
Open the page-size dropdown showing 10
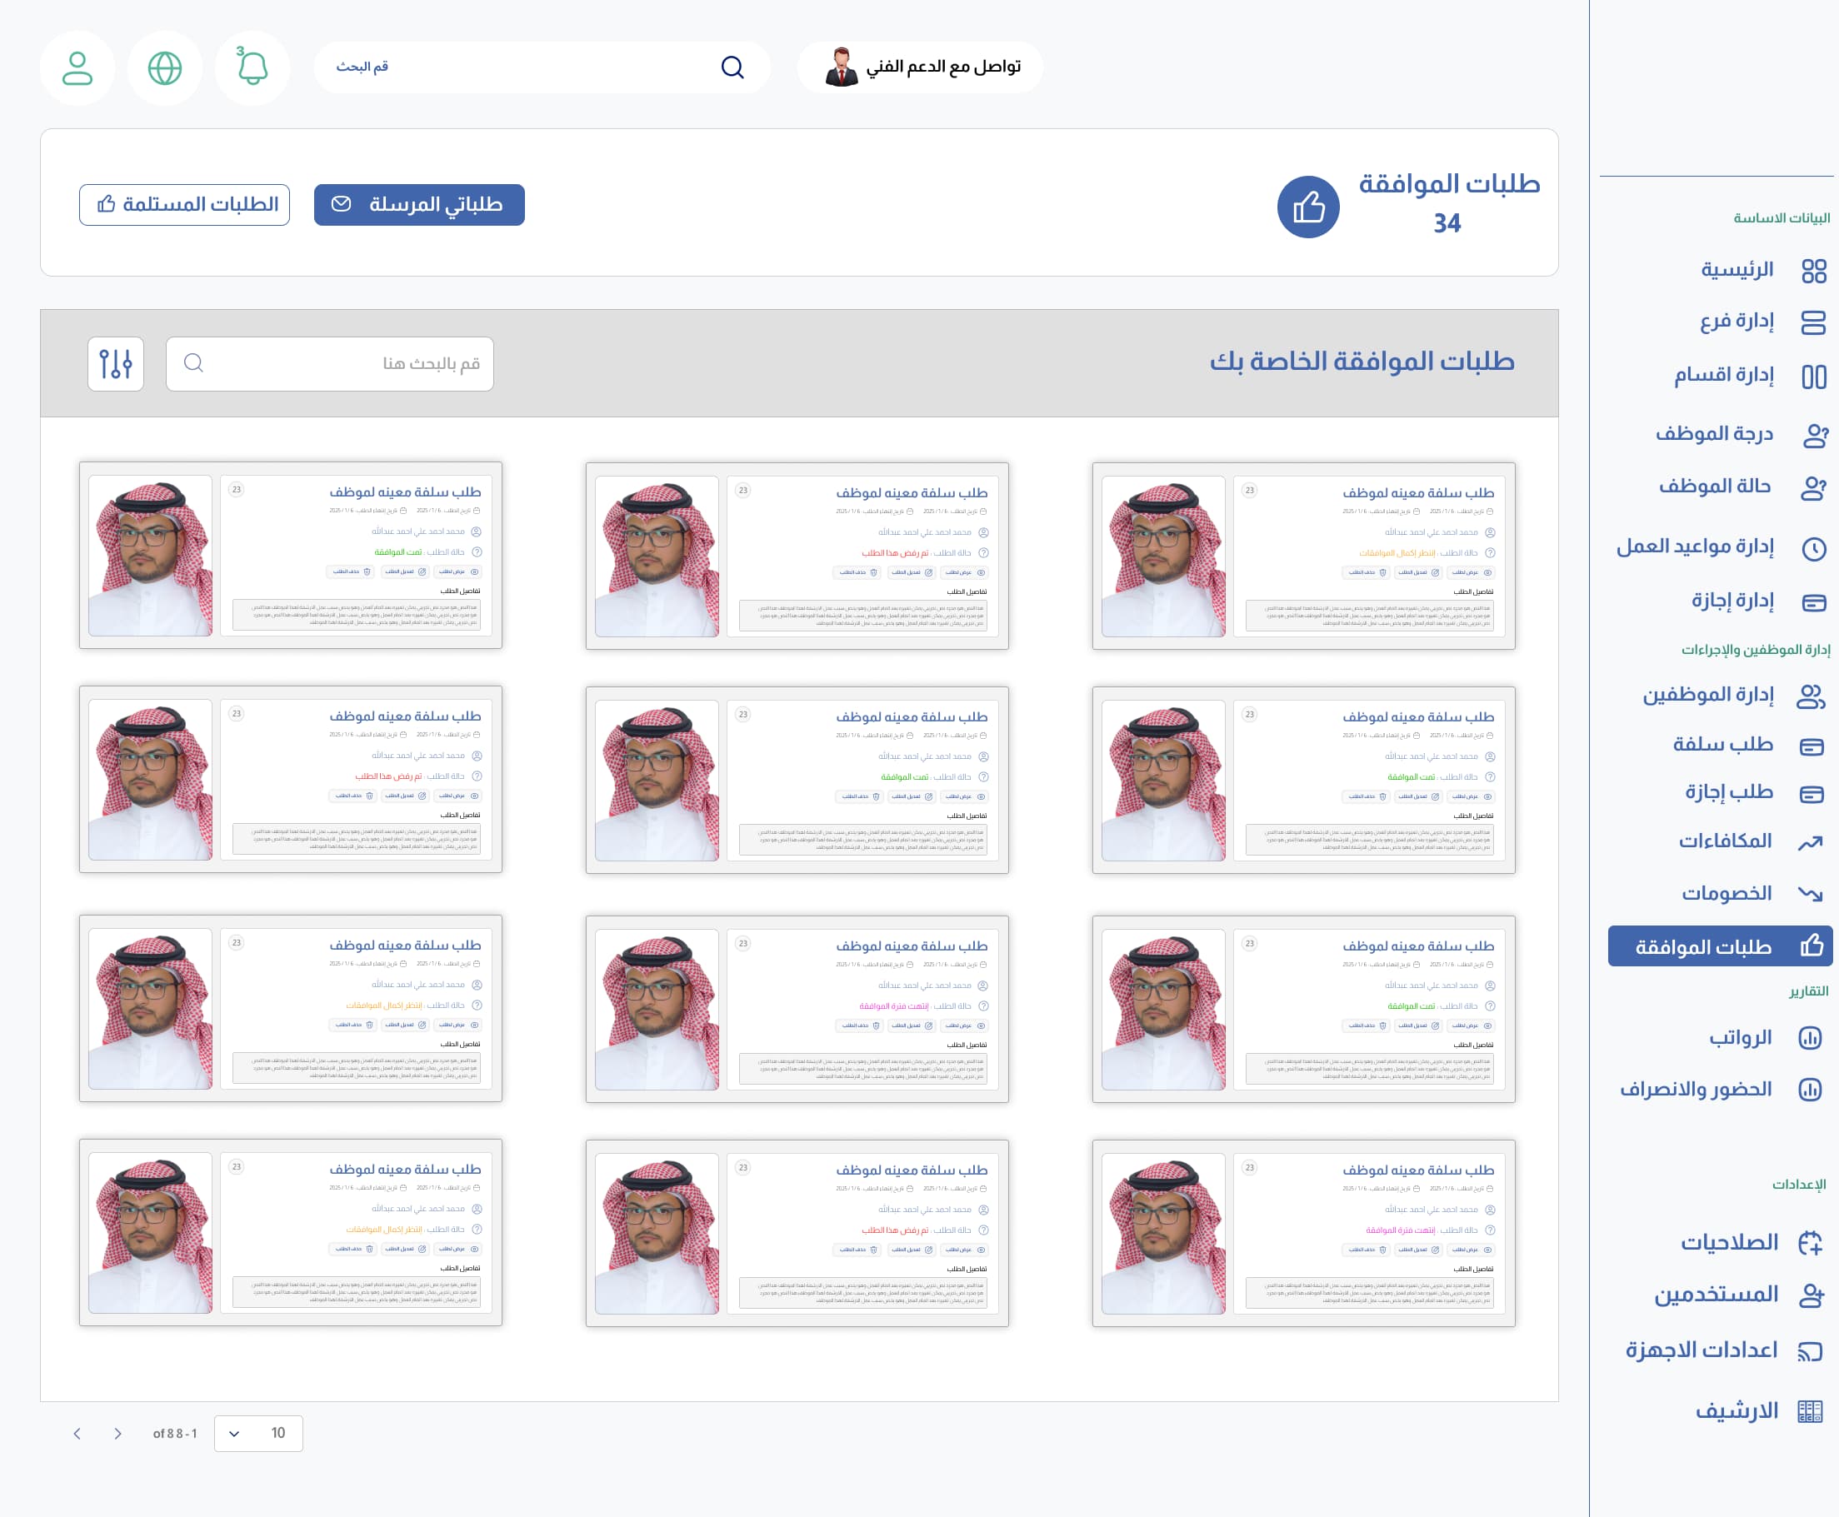click(260, 1432)
